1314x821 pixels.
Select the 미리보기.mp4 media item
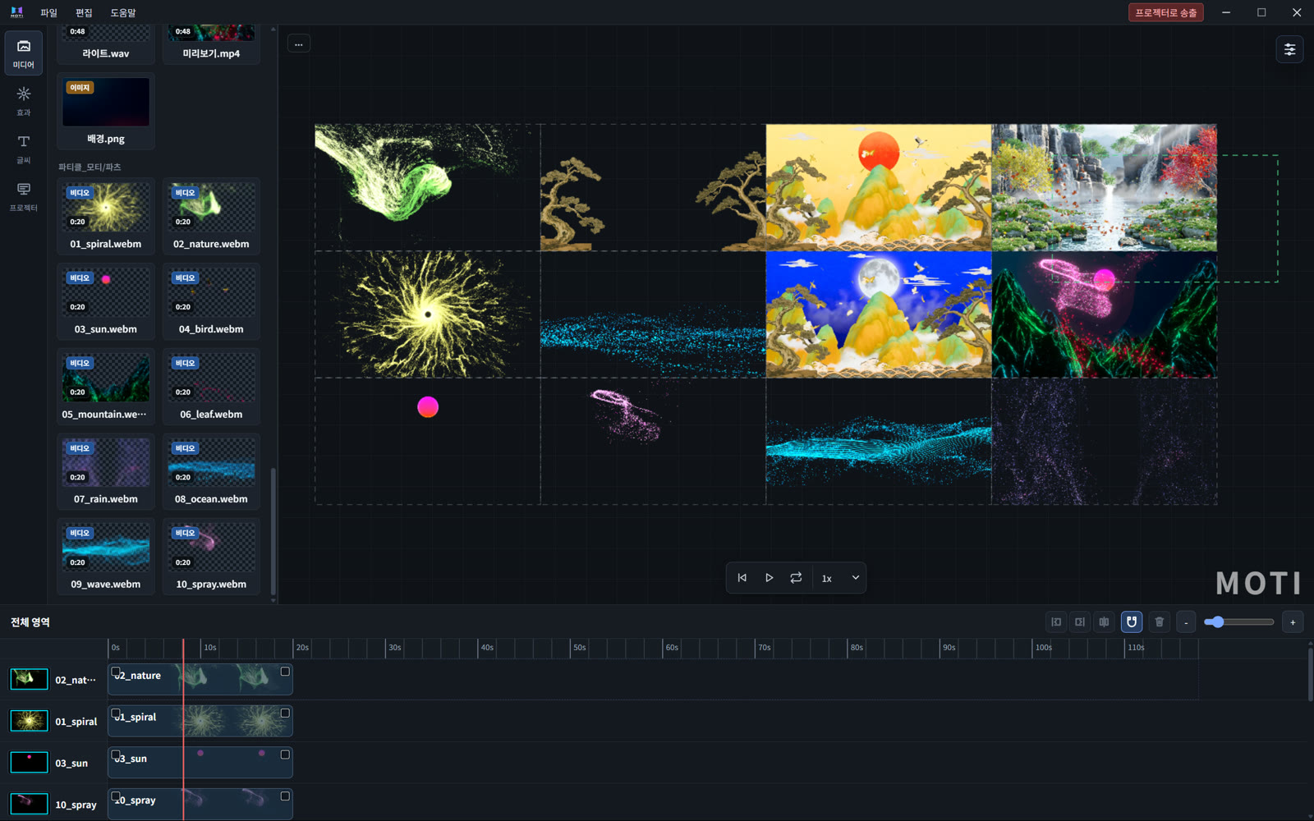pyautogui.click(x=211, y=44)
